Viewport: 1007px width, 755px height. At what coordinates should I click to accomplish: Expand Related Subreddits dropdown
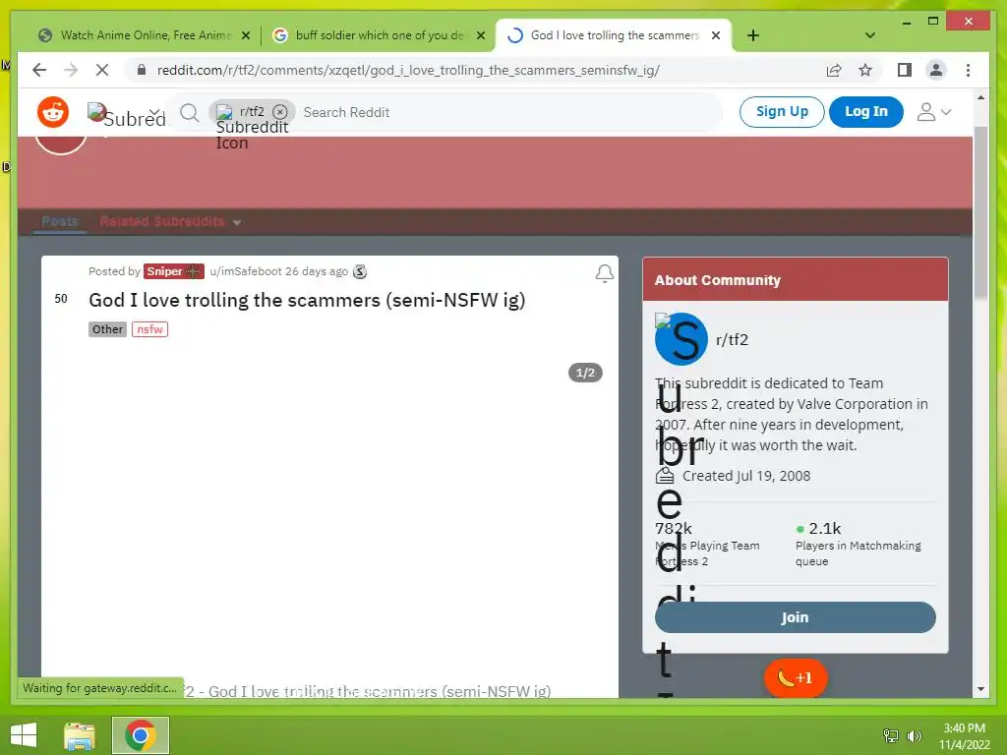(x=170, y=221)
